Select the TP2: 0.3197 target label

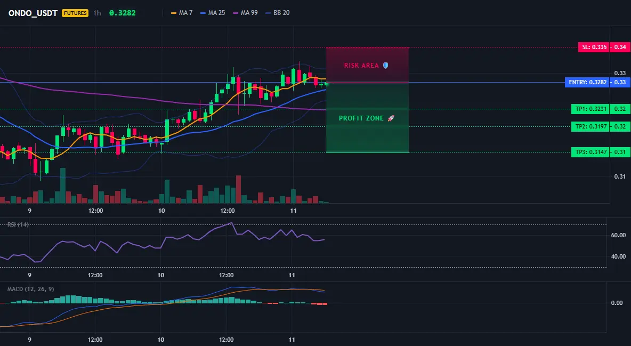590,126
